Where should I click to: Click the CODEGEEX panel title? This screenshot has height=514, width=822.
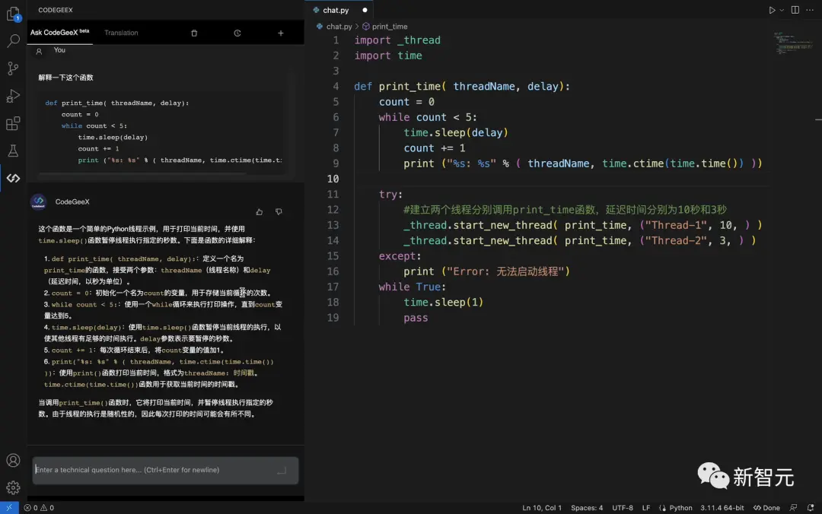(x=55, y=10)
